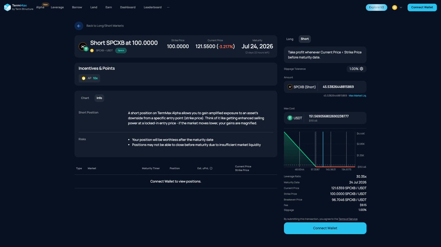
Task: Click Connect Wallet in the header
Action: tap(422, 7)
